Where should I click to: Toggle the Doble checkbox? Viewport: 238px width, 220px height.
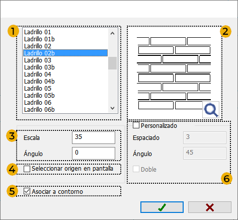point(136,169)
